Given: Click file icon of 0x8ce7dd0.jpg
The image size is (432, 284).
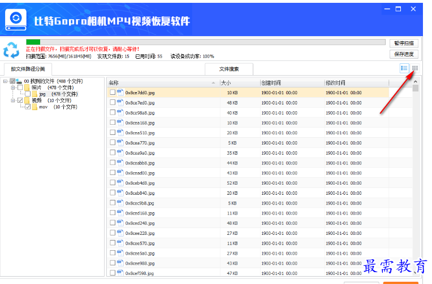Looking at the screenshot, I should point(120,93).
